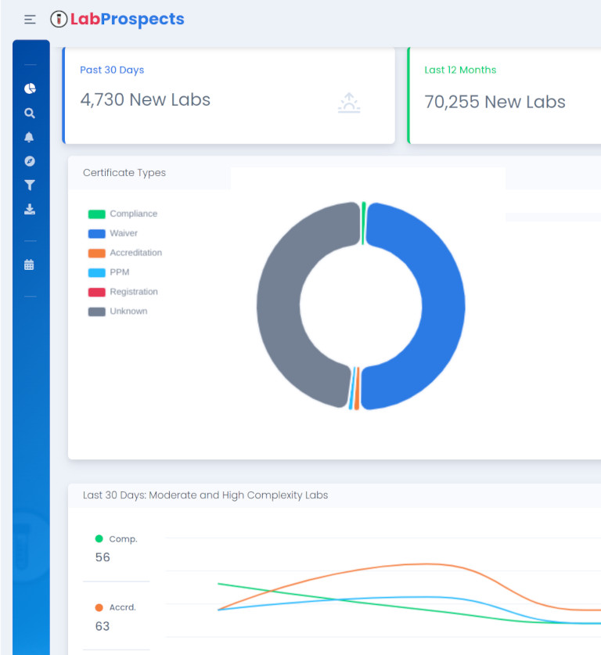Toggle PPM legend entry

point(119,272)
